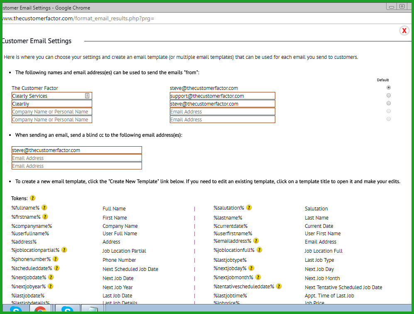Click the Current Date description text
The image size is (414, 314).
click(319, 226)
